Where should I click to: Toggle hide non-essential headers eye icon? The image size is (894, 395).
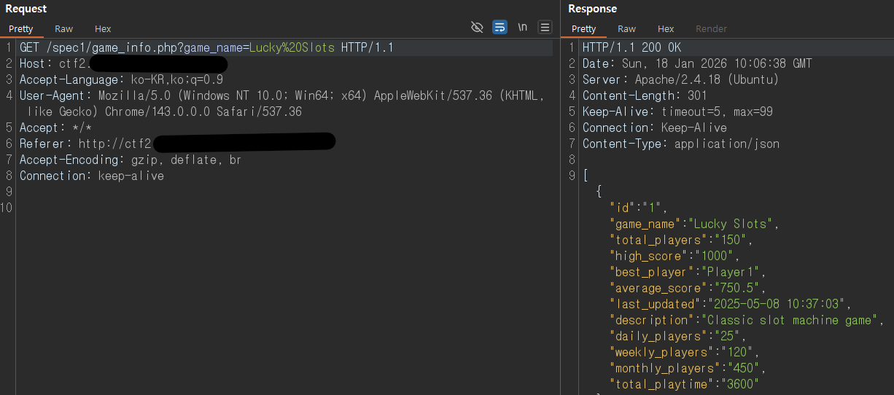[477, 28]
